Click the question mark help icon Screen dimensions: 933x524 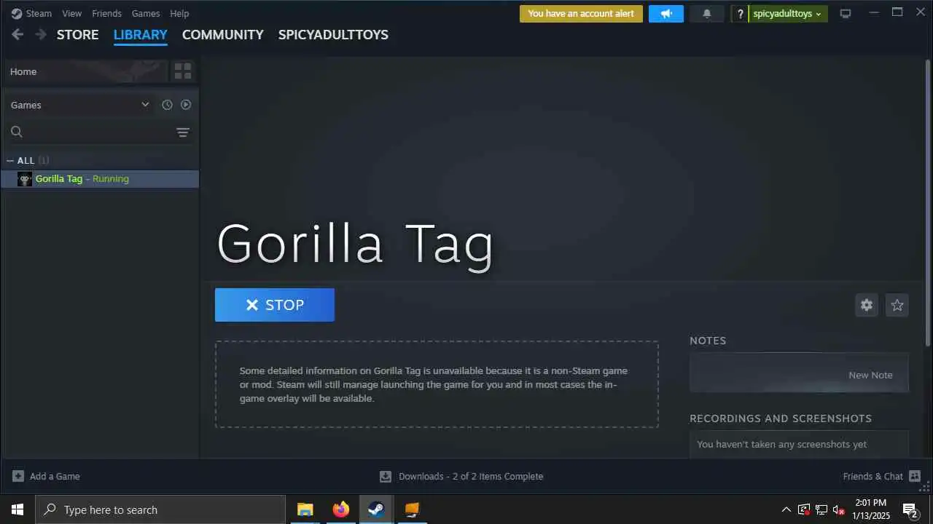tap(741, 14)
